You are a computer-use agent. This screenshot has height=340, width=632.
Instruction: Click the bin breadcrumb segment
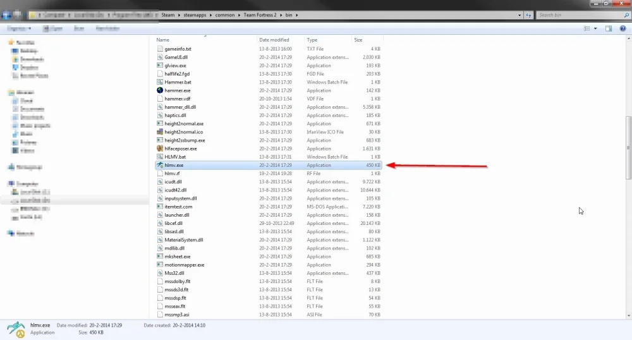point(289,15)
